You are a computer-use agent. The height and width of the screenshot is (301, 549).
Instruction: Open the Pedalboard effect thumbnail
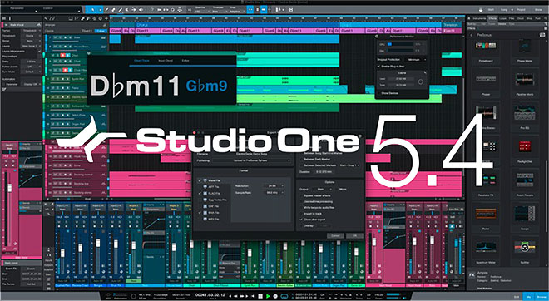point(486,46)
